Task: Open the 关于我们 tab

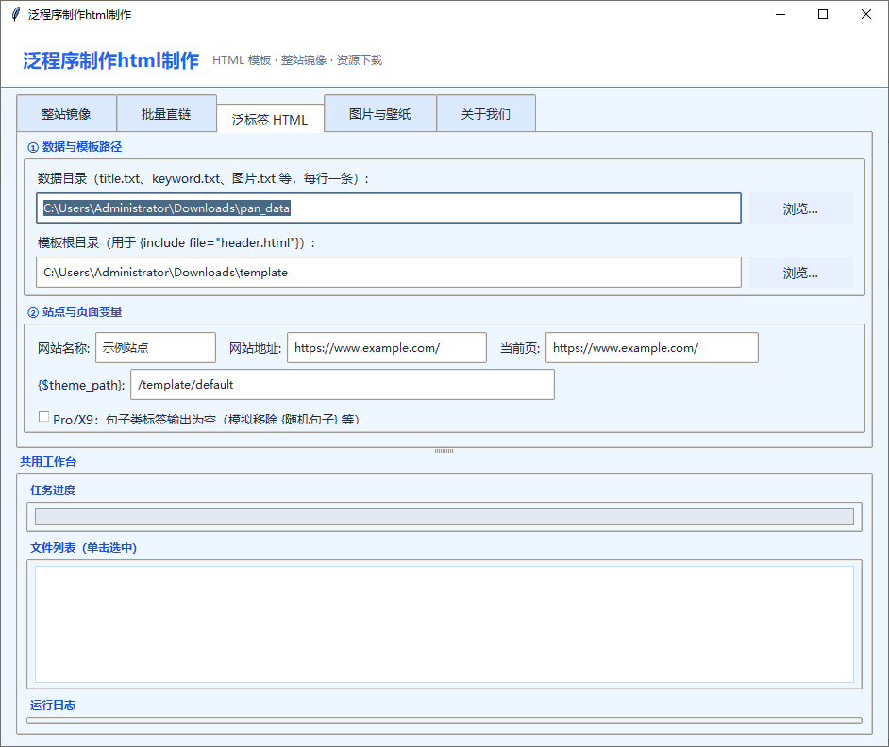Action: tap(485, 114)
